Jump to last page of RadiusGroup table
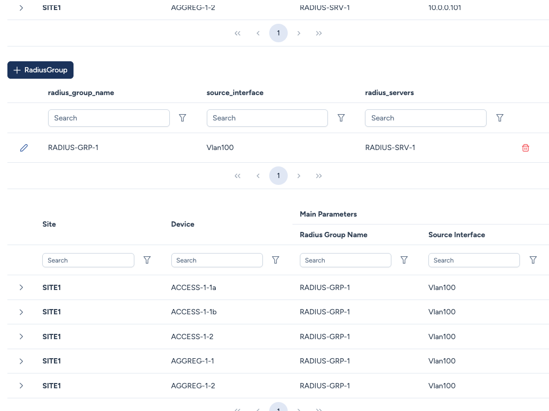This screenshot has height=411, width=549. [319, 176]
